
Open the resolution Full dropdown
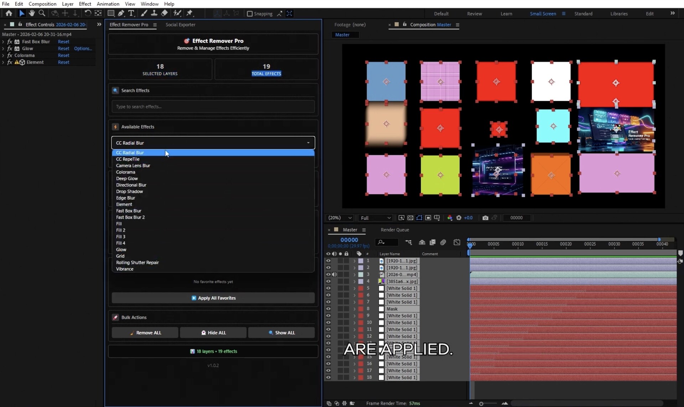[x=375, y=218]
